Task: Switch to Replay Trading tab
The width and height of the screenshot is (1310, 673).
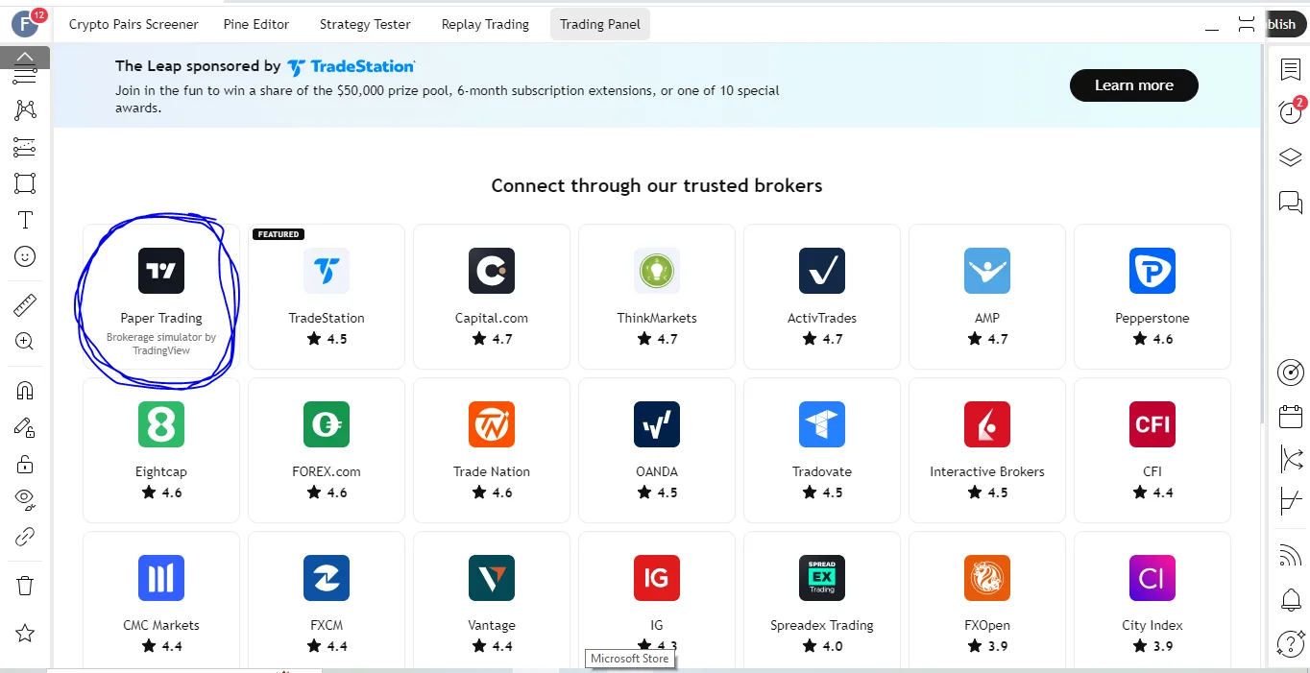Action: click(485, 24)
